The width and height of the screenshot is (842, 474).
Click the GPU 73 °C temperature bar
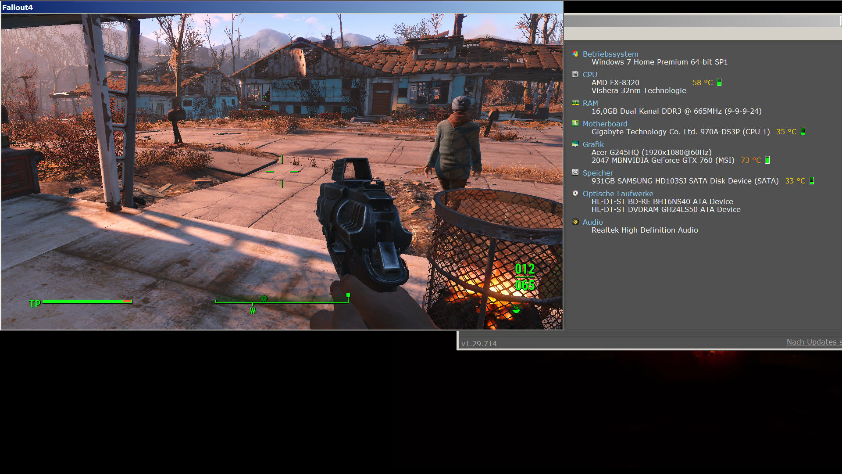point(767,160)
